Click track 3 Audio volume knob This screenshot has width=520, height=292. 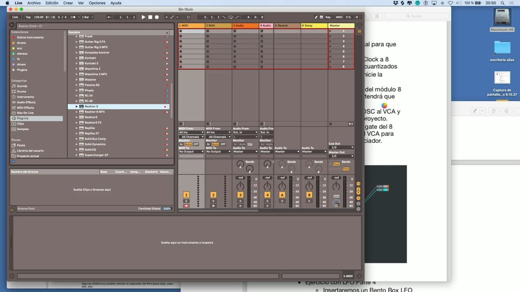pyautogui.click(x=240, y=187)
